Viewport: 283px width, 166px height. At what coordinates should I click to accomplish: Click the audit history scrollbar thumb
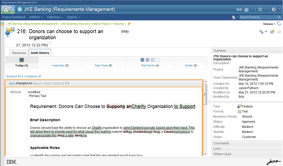coord(205,94)
